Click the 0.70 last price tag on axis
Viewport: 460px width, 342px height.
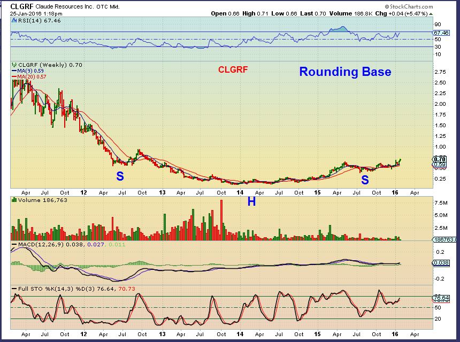point(440,159)
